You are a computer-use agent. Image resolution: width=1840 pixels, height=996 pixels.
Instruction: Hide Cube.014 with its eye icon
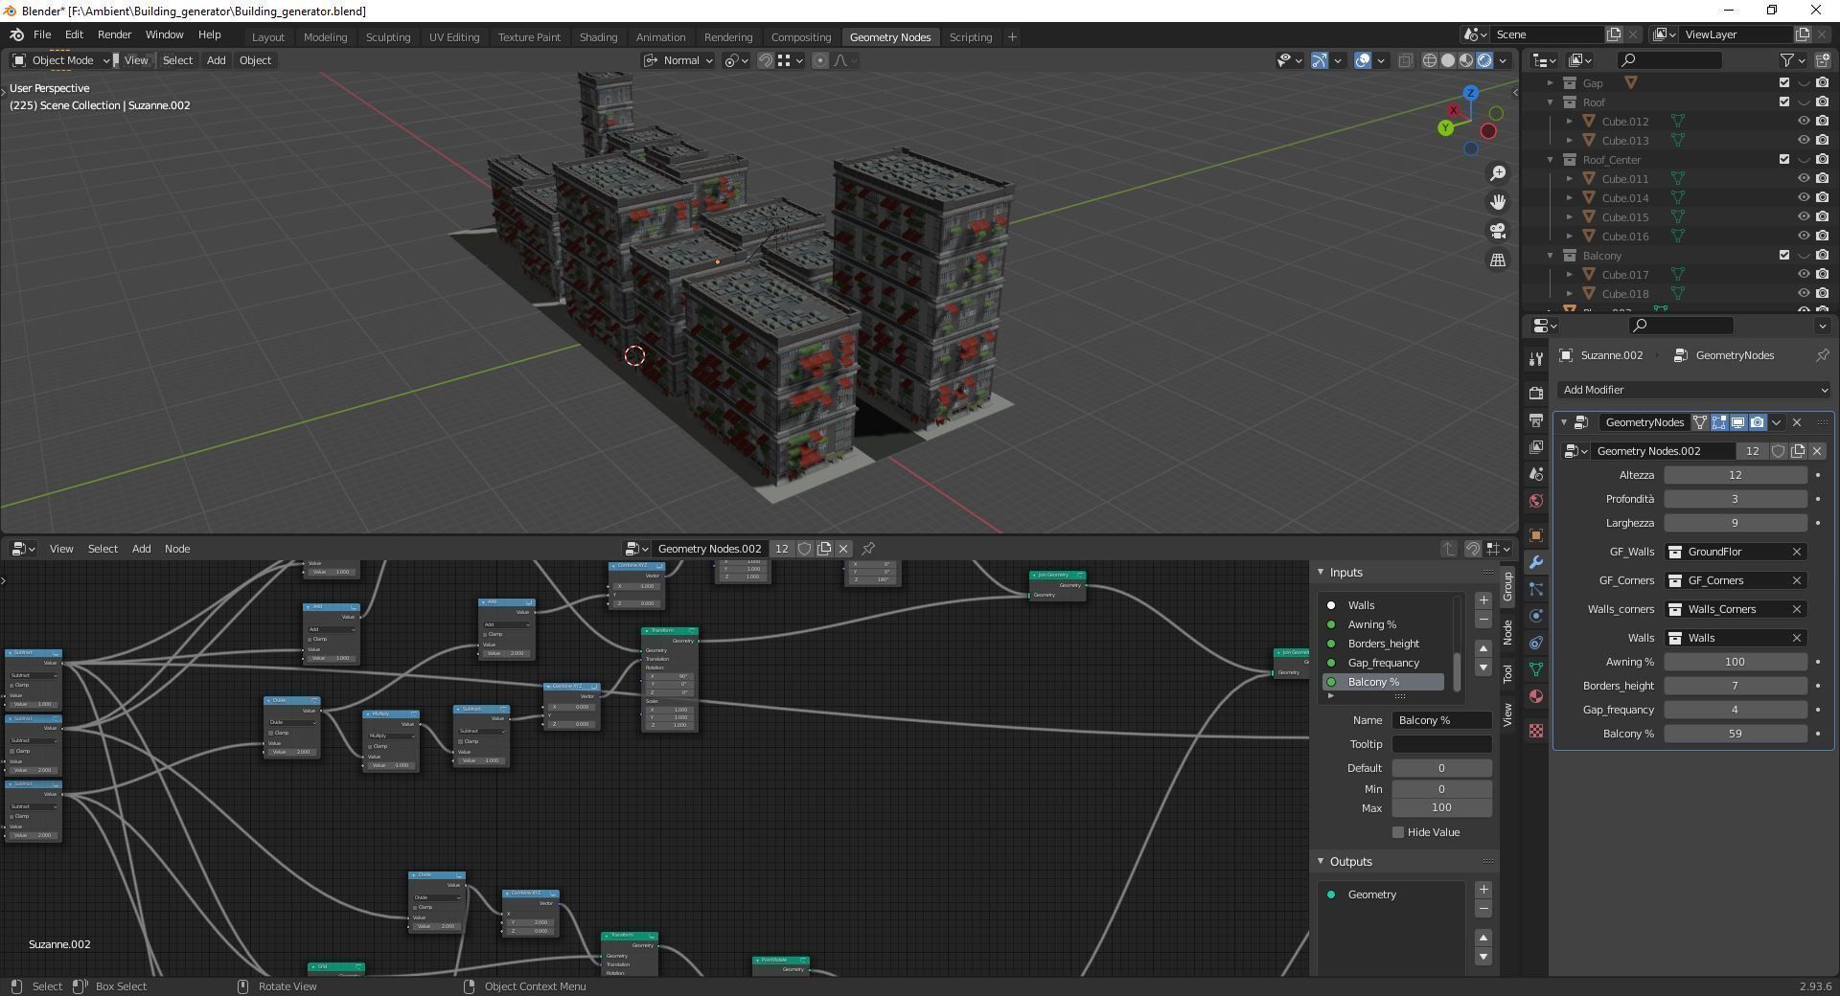1804,198
